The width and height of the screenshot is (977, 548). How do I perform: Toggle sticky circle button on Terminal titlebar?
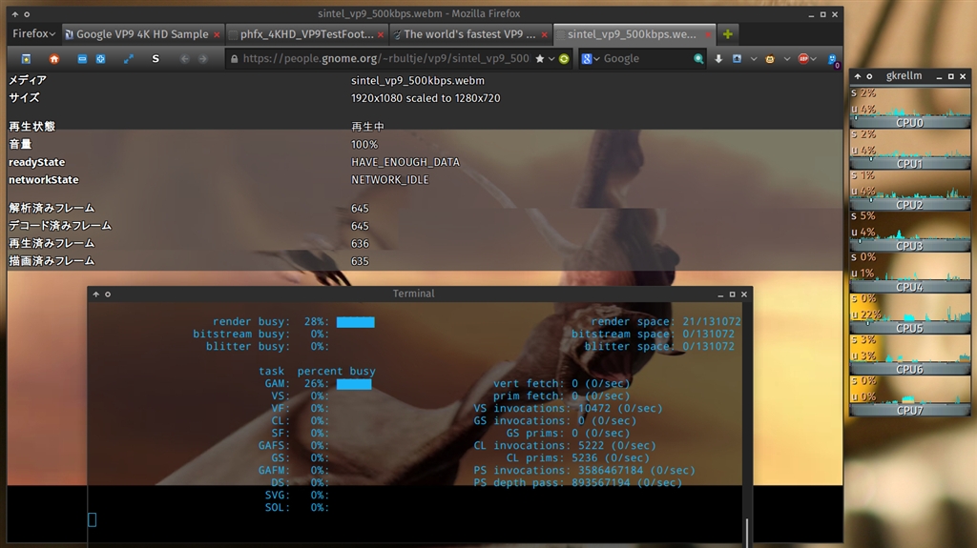pyautogui.click(x=107, y=294)
